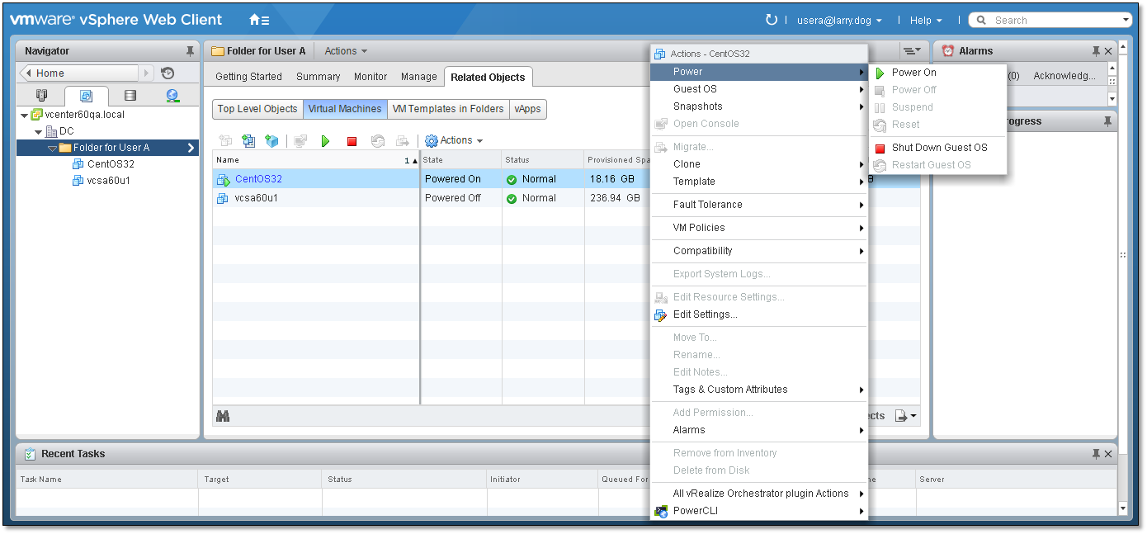
Task: Click the green Power On toolbar icon
Action: (325, 141)
